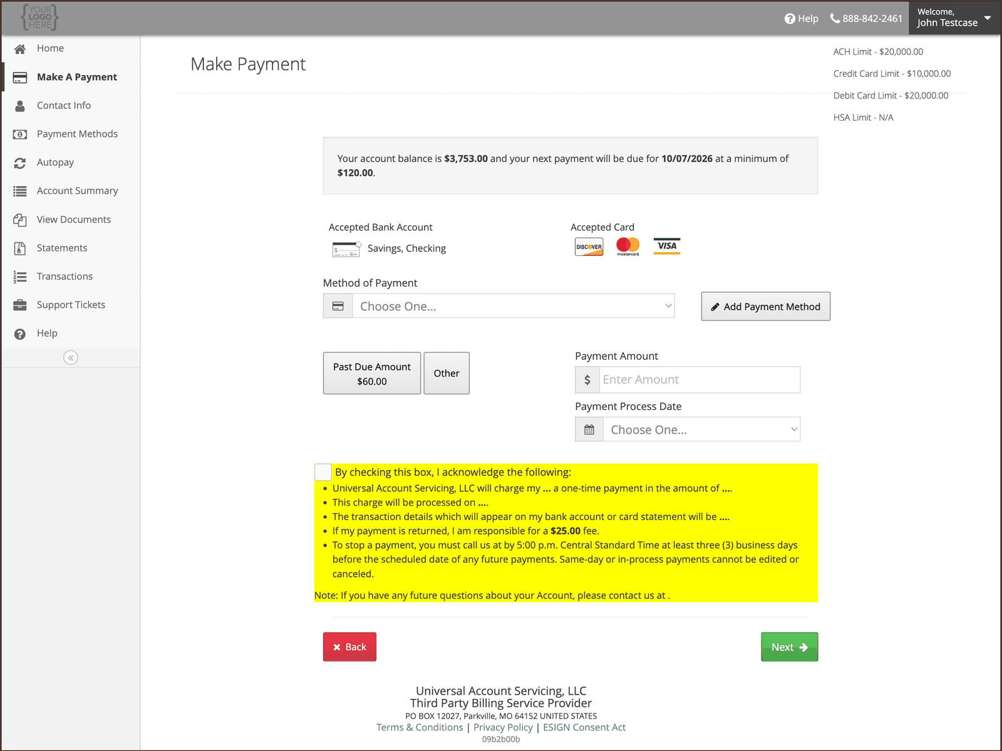Click the header Help link text

tap(808, 19)
